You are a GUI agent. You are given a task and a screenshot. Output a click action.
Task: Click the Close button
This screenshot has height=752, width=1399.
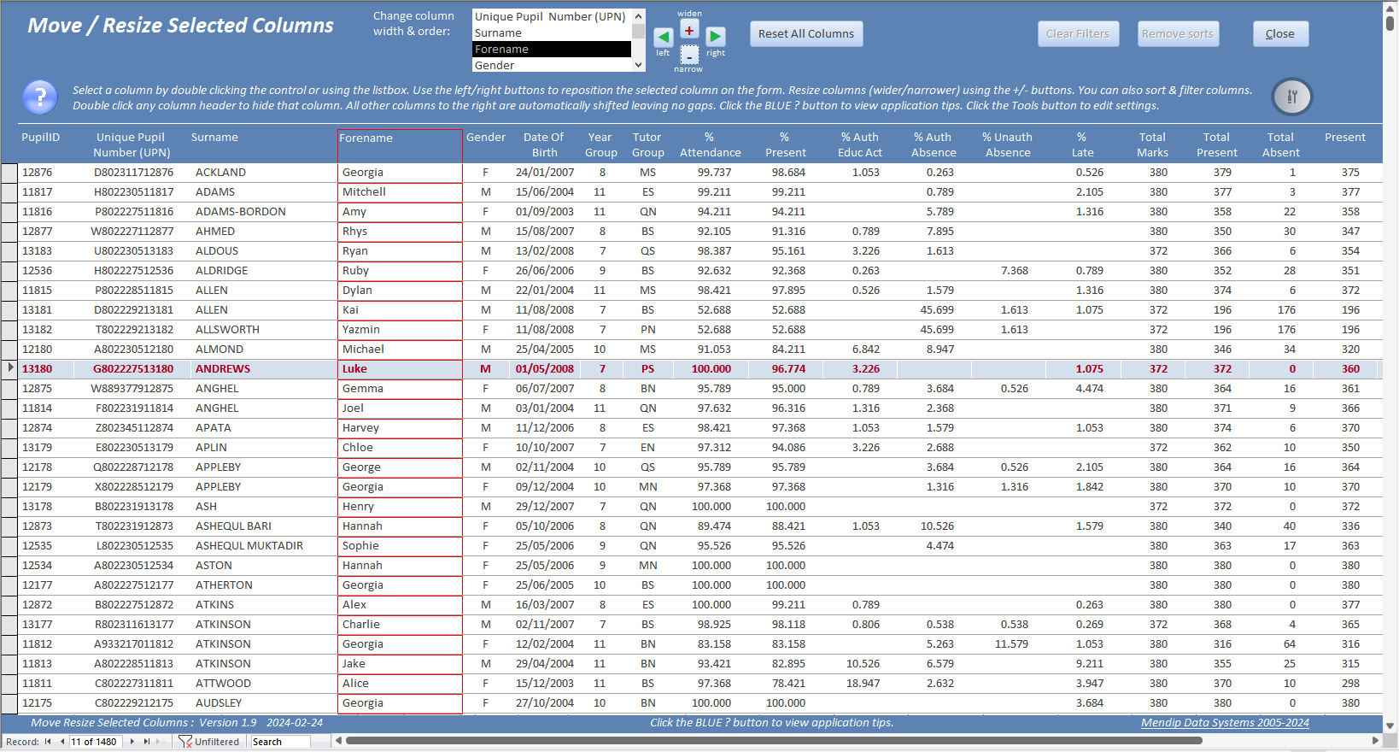pyautogui.click(x=1280, y=34)
